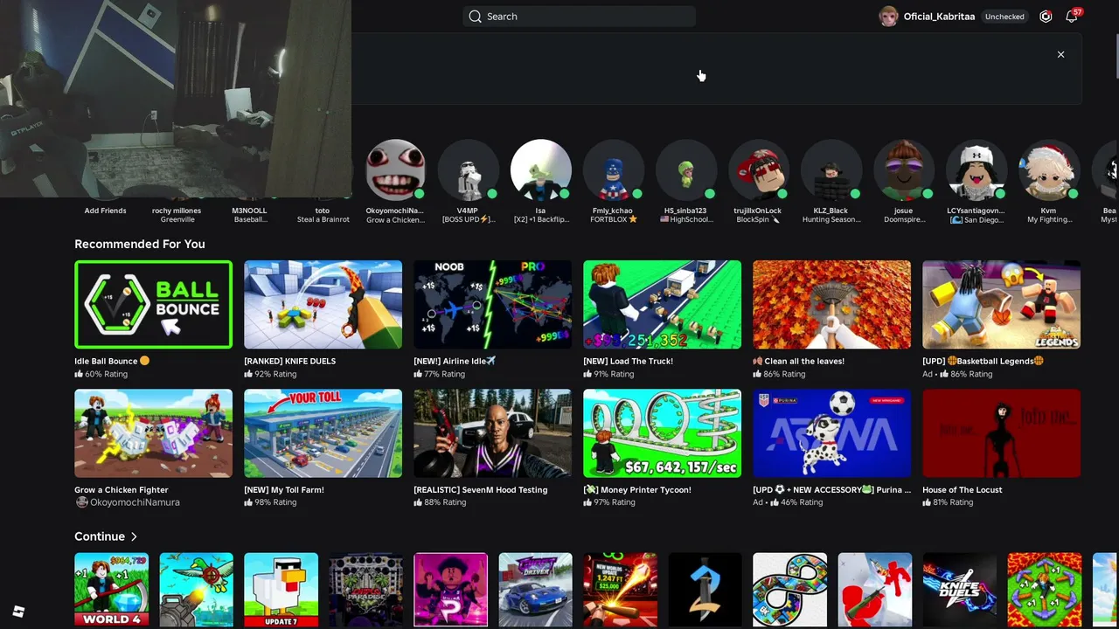Focus the Search input field

coord(579,17)
